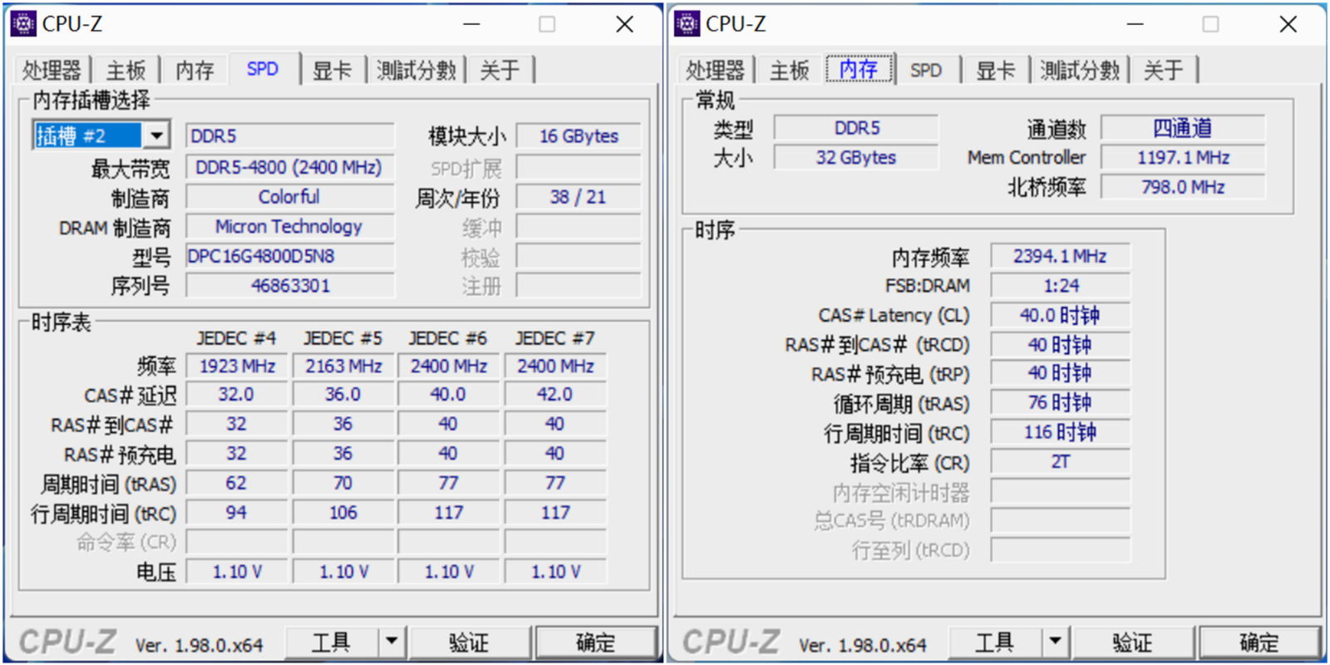Click the JEDEC #5 frequency 2163 MHz

(x=343, y=366)
